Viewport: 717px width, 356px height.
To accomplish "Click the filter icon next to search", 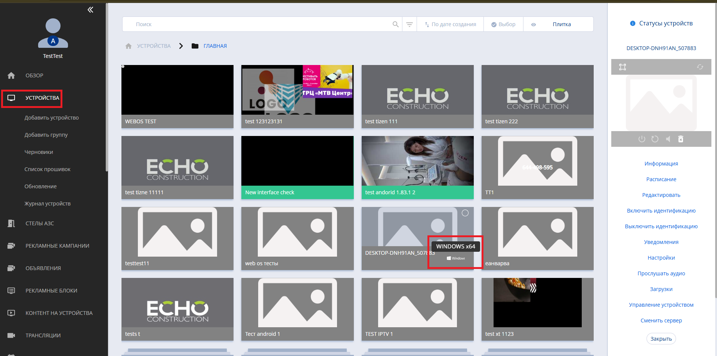I will [x=410, y=24].
